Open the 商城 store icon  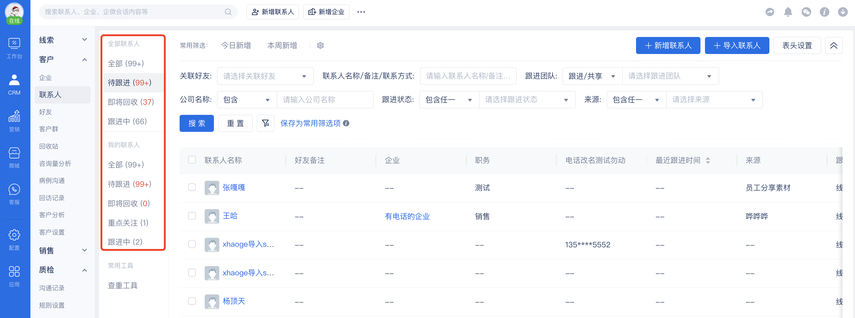[14, 158]
